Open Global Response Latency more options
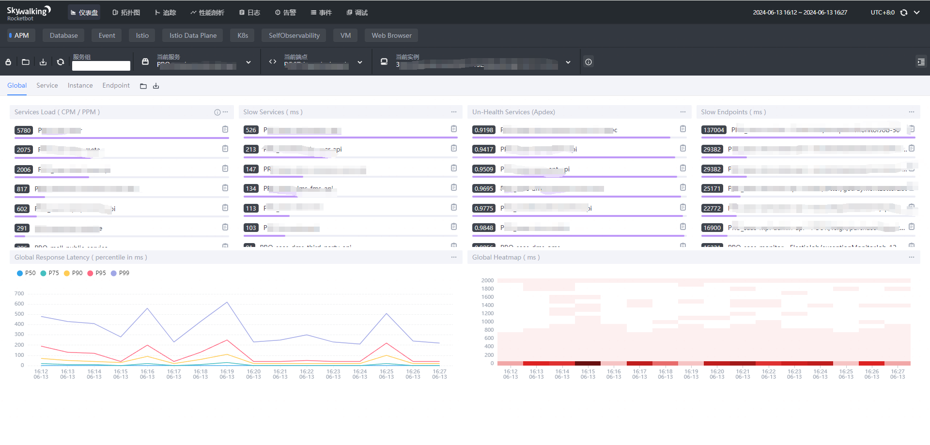930x445 pixels. pos(454,257)
